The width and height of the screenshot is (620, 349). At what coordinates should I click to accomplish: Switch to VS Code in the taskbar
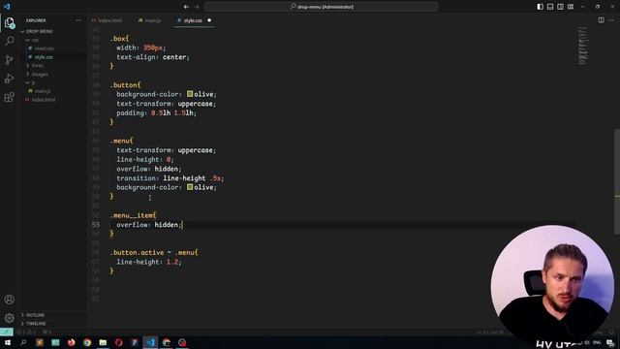pos(150,342)
